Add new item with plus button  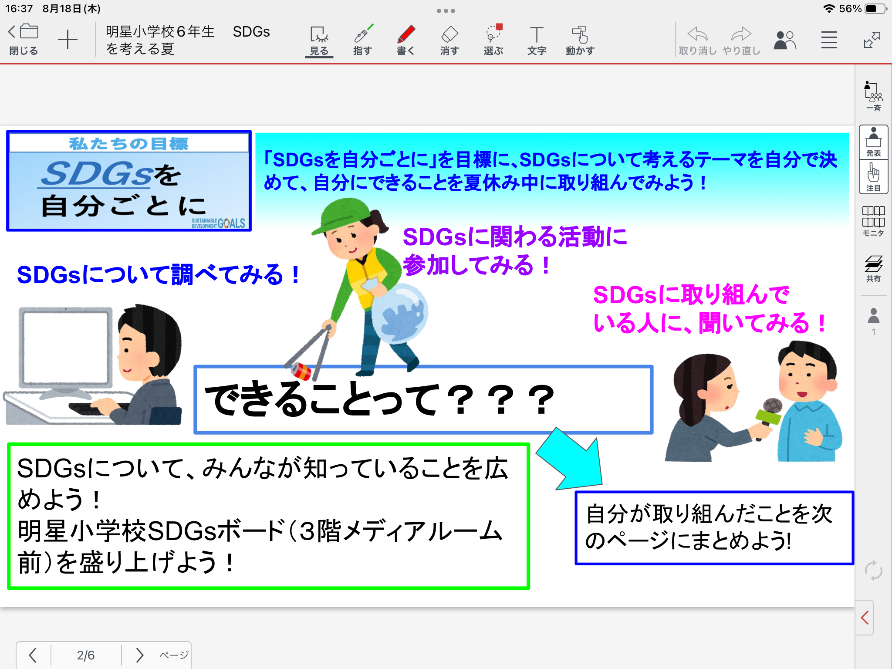pyautogui.click(x=68, y=40)
